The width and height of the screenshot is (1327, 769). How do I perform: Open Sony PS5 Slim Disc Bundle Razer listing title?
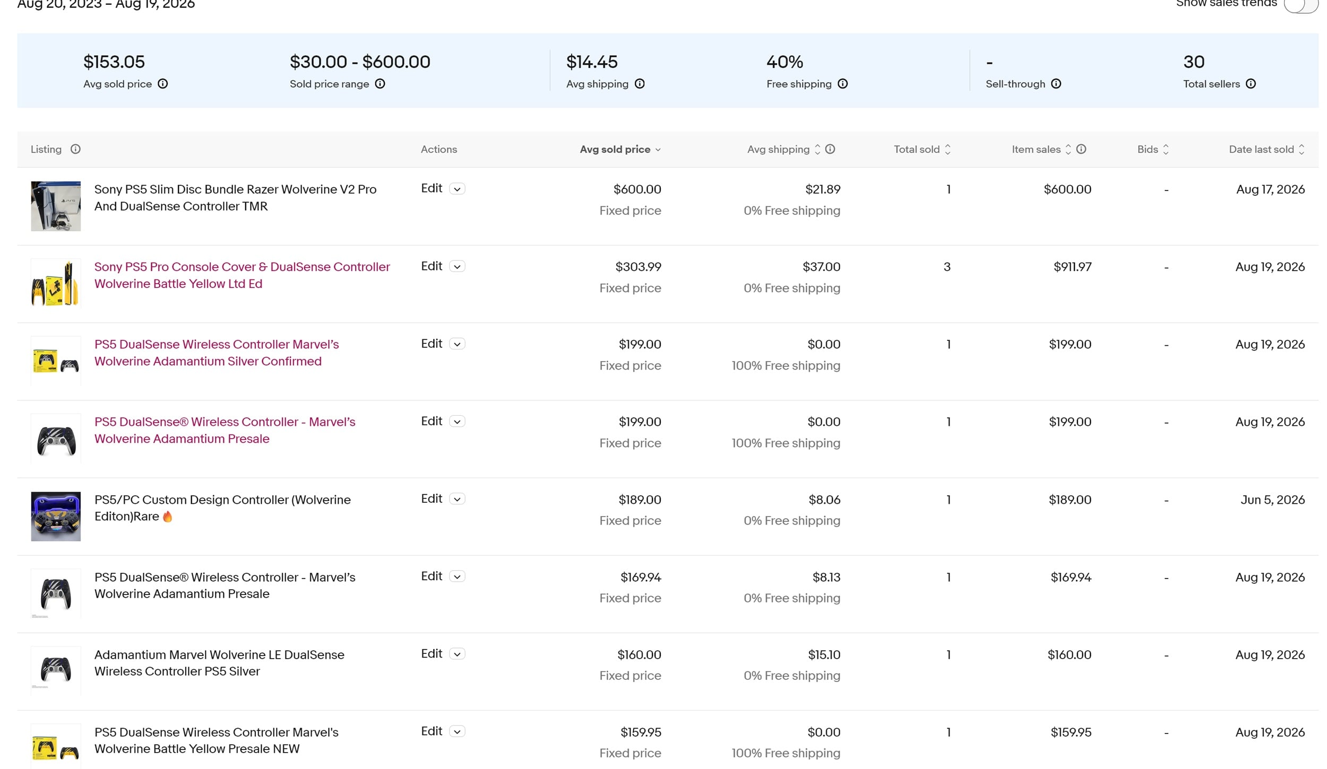pyautogui.click(x=235, y=198)
